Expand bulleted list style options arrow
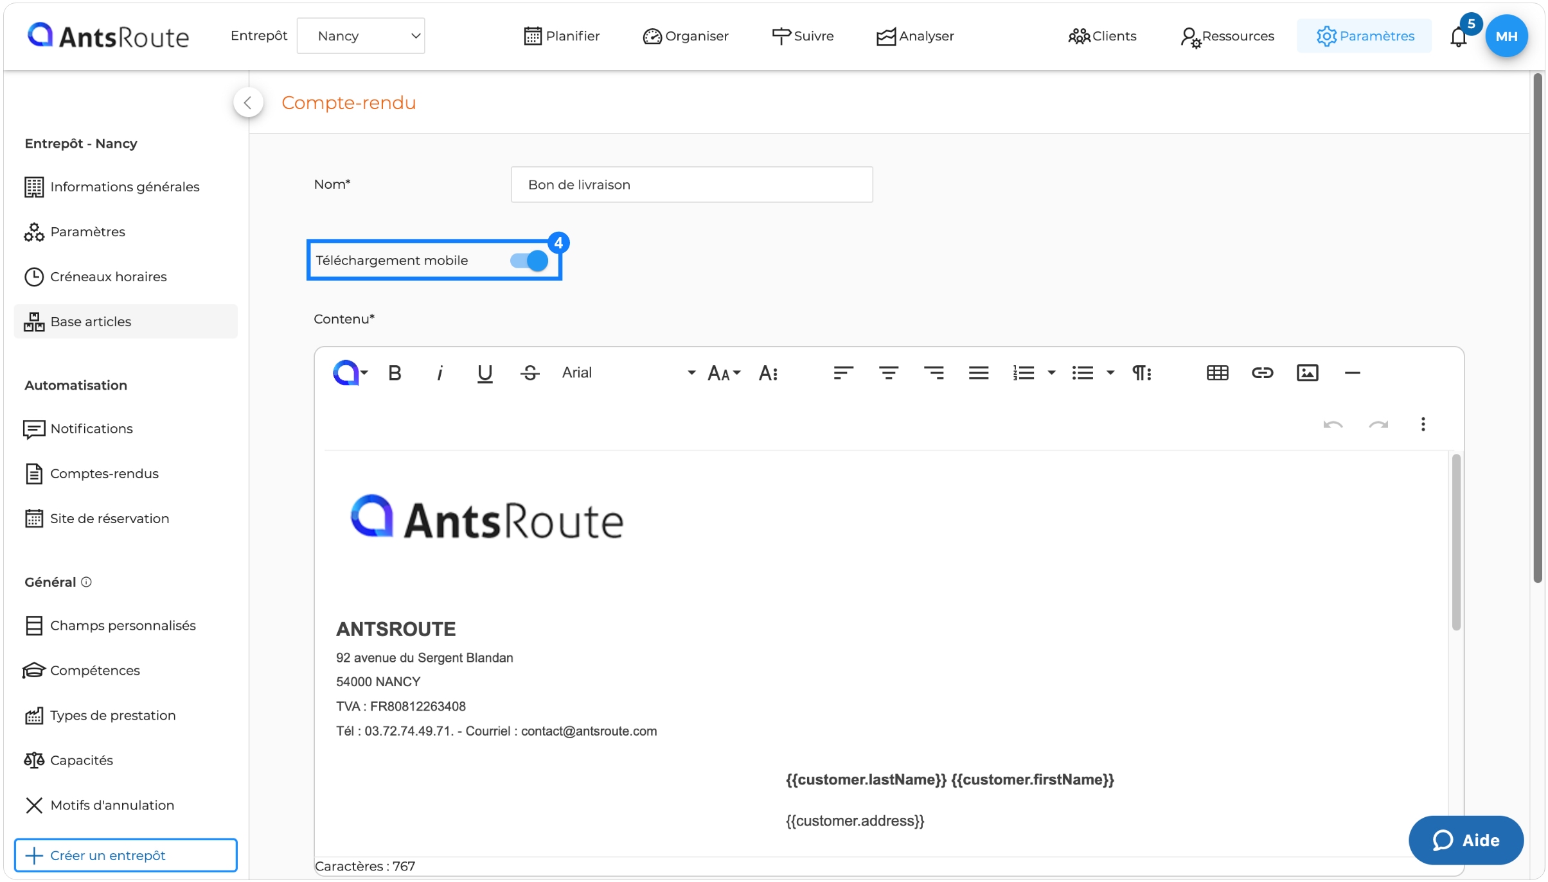This screenshot has width=1548, height=882. pyautogui.click(x=1110, y=373)
